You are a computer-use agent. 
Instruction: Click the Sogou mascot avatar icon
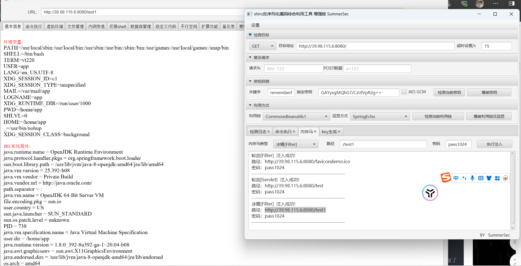point(505,178)
